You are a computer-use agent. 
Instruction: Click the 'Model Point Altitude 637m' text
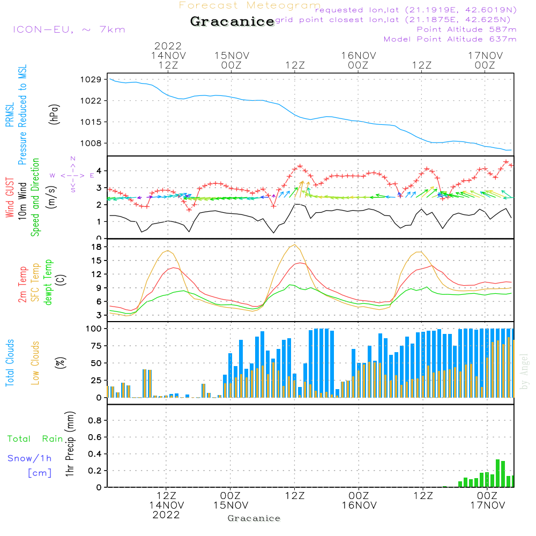[x=450, y=39]
